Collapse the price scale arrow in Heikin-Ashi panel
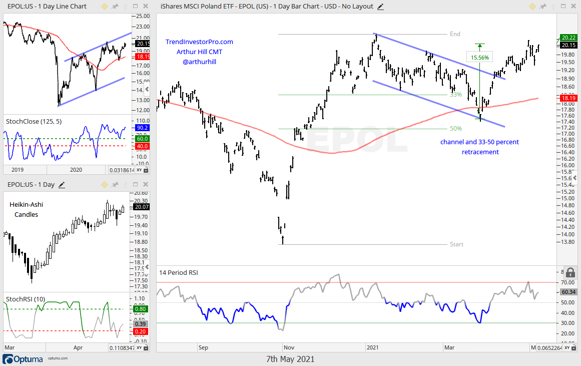The image size is (581, 366). point(147,267)
